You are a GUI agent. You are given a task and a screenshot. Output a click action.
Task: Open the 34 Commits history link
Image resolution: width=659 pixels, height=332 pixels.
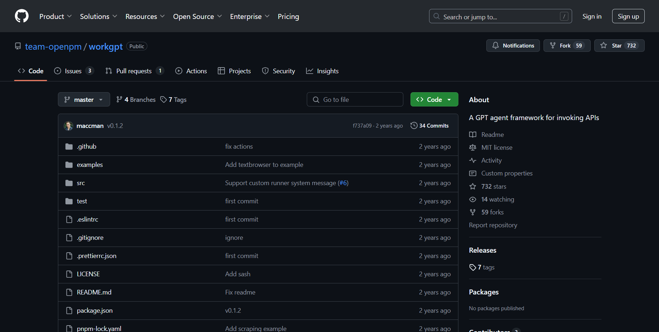[429, 125]
